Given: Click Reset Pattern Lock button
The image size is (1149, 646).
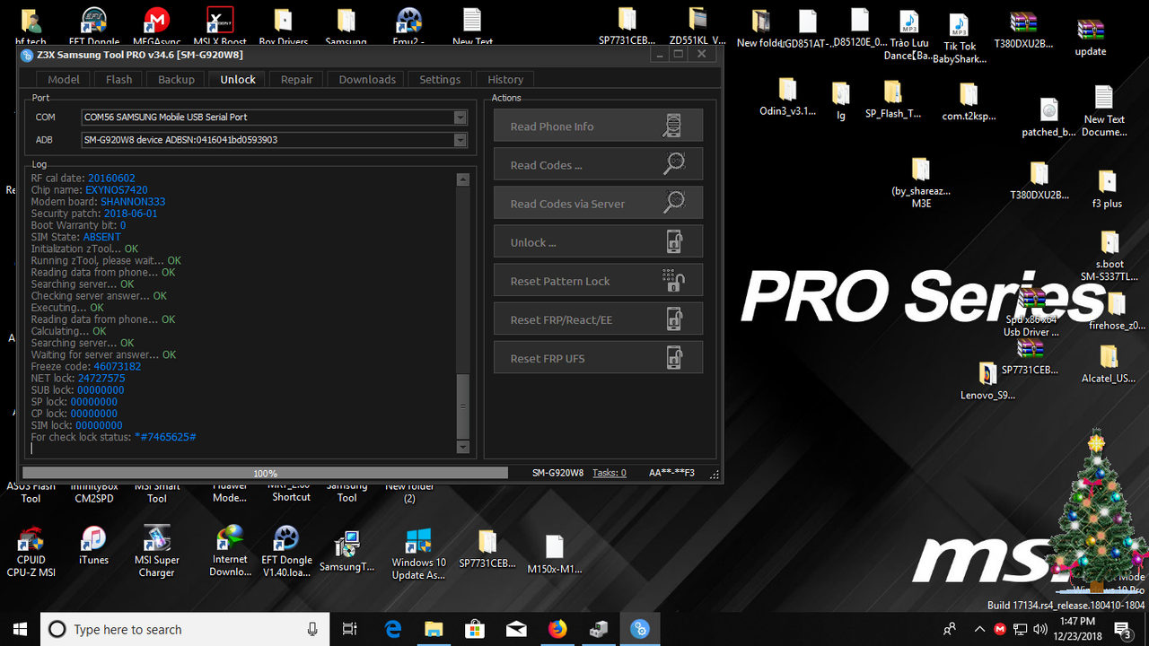Looking at the screenshot, I should click(x=598, y=281).
